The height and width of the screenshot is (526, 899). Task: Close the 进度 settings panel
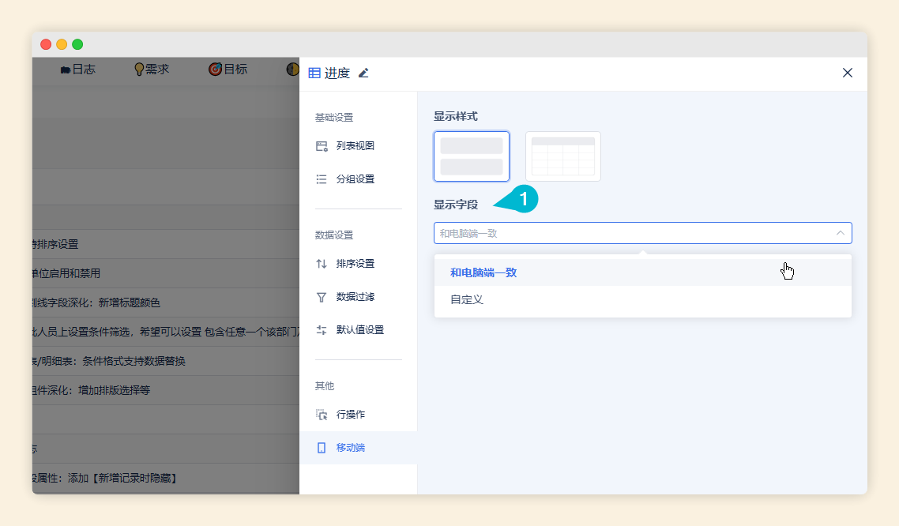(x=848, y=73)
